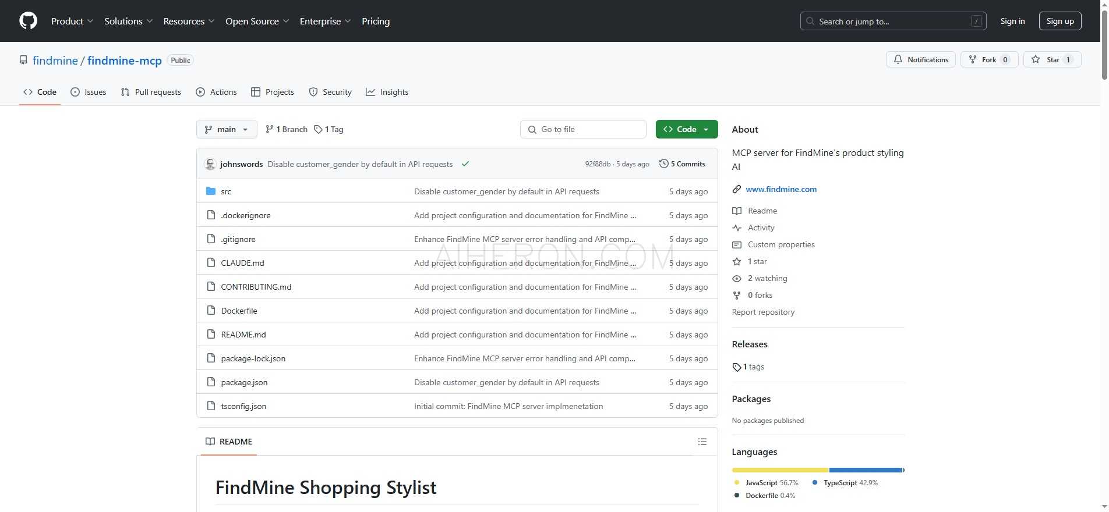Click the Sign in link

1012,21
